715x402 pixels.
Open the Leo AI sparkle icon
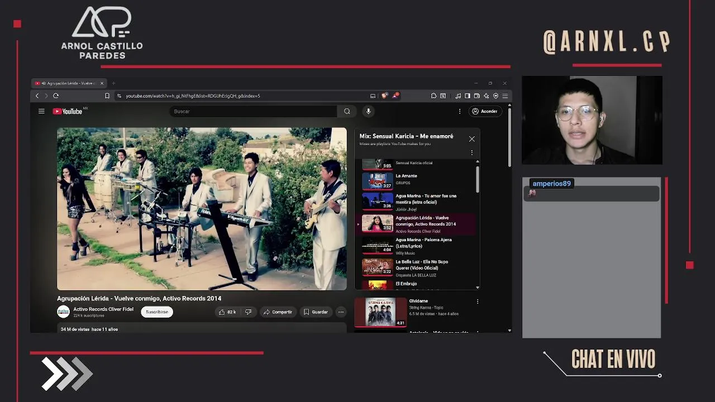[486, 96]
